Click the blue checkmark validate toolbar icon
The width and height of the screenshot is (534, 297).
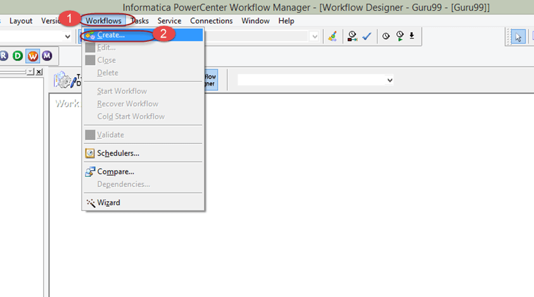tap(367, 36)
